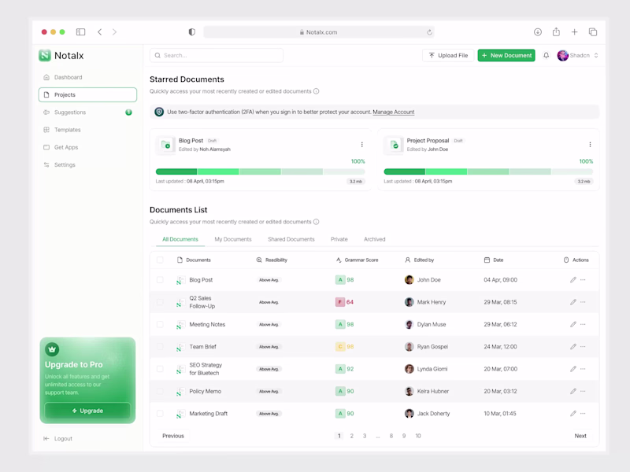Switch to the My Documents tab
The width and height of the screenshot is (630, 472).
tap(233, 239)
